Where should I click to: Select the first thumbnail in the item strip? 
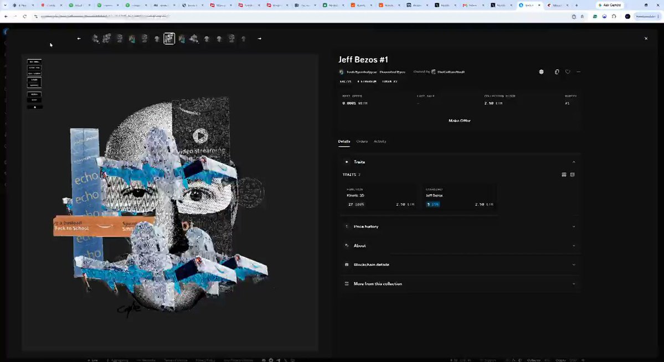coord(95,39)
